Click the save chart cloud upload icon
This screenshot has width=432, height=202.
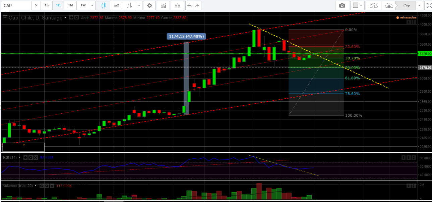pyautogui.click(x=388, y=5)
